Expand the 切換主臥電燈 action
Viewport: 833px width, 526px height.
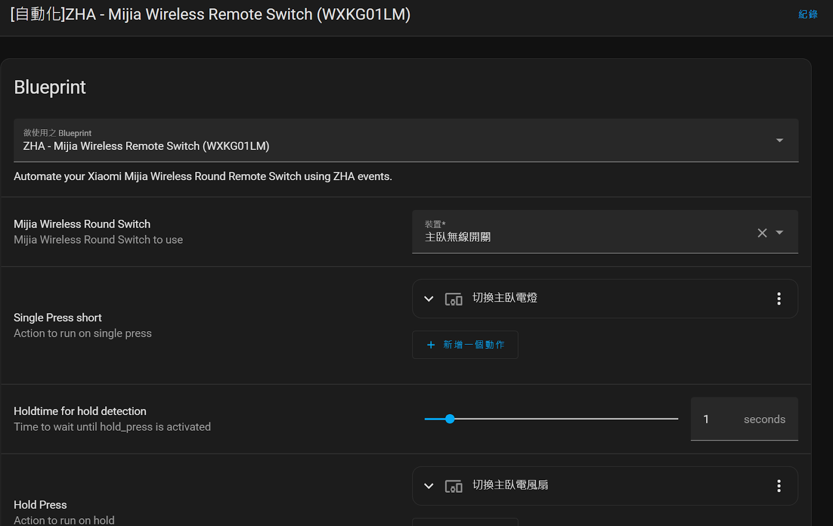[x=428, y=298]
